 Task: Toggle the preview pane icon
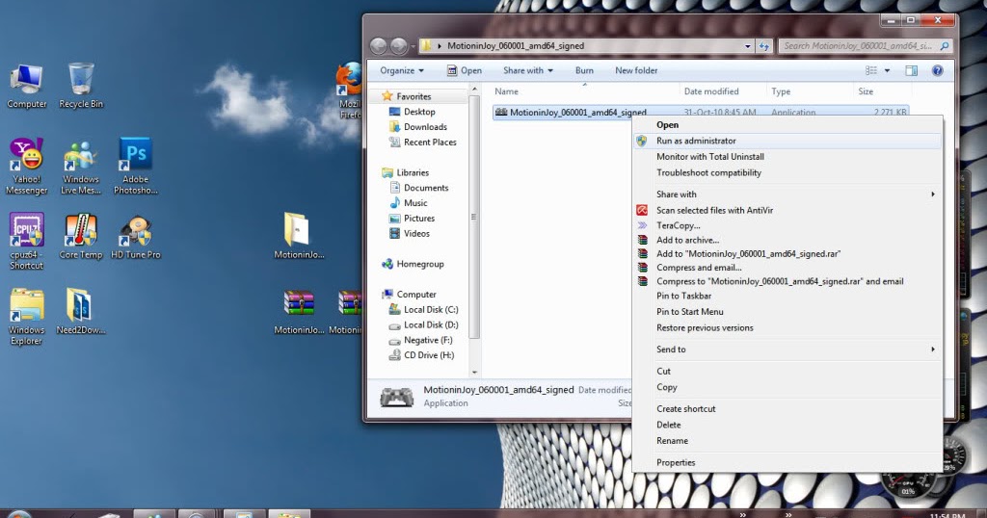[x=911, y=70]
